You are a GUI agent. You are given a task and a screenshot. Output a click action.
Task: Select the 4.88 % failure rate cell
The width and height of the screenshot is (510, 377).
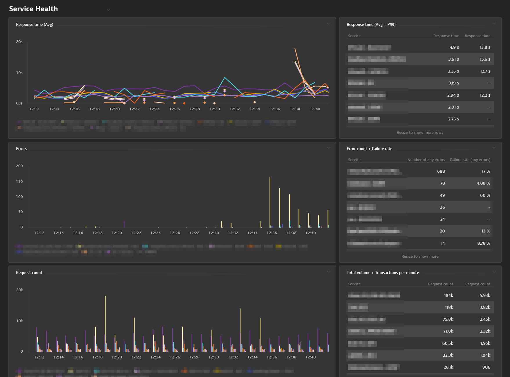(x=483, y=183)
